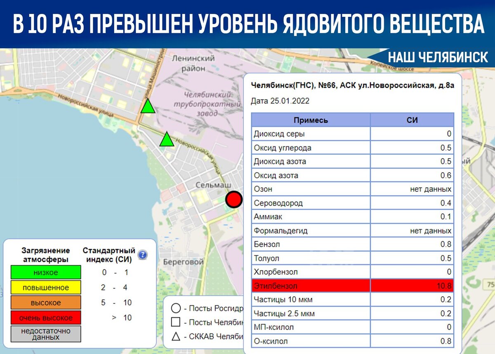Select the Оксид углерода row
This screenshot has height=354, width=495.
click(x=353, y=148)
